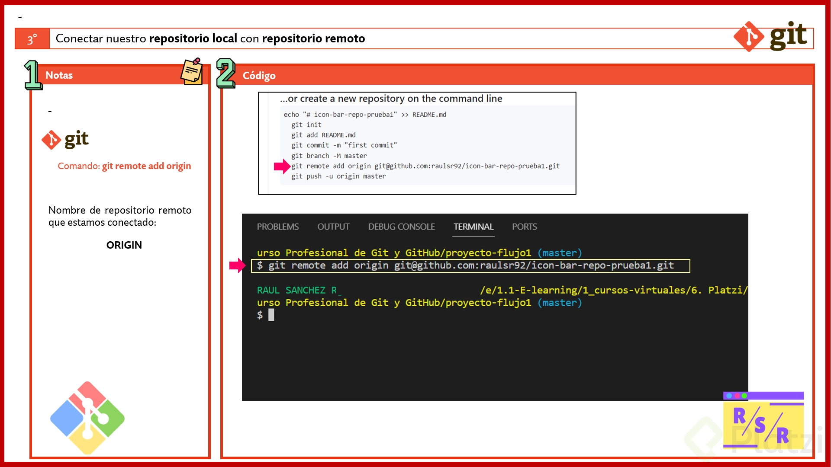Click the Código panel header

pos(518,75)
